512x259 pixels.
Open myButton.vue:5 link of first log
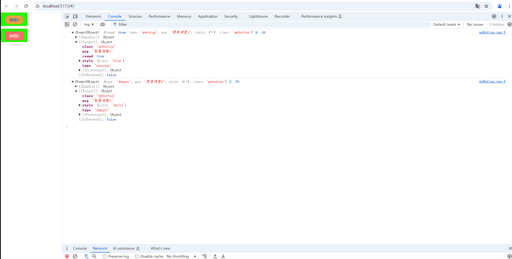click(492, 32)
